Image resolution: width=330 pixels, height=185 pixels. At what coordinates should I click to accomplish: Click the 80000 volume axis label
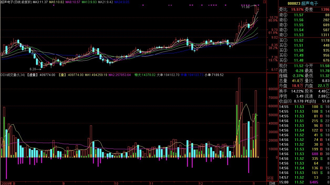[x=273, y=89]
